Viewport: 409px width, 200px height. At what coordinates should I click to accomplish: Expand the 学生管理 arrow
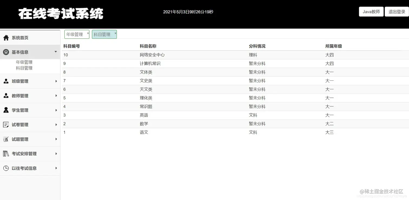56,110
